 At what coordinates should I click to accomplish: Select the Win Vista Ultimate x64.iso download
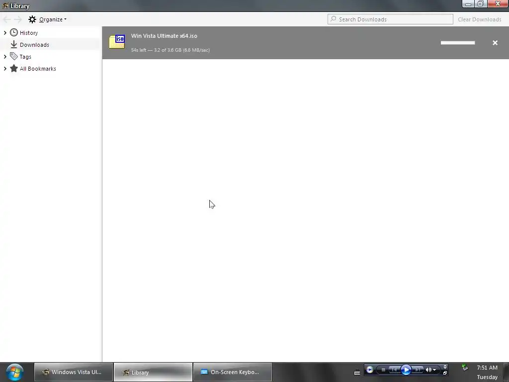click(x=306, y=43)
